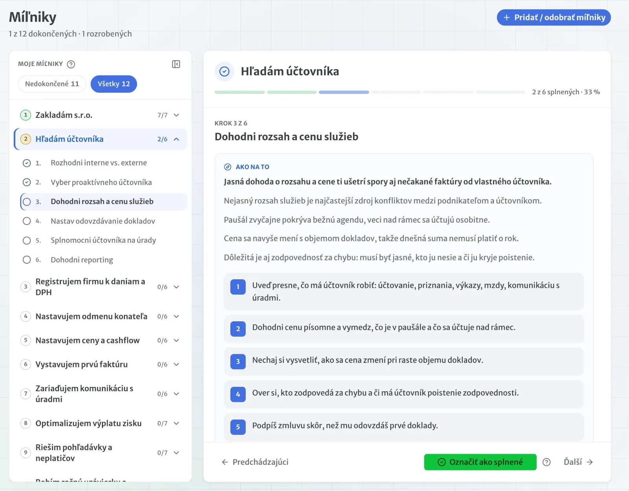Click the AKO NA TO compass icon
629x491 pixels.
228,167
